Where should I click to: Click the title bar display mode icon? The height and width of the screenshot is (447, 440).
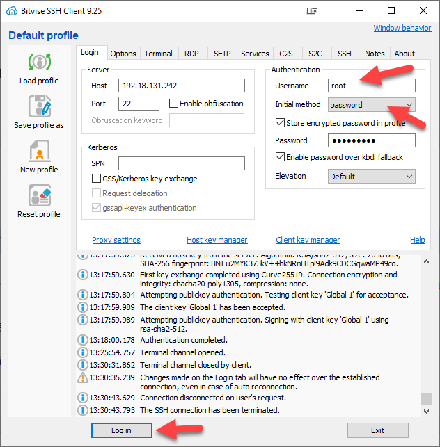312,11
